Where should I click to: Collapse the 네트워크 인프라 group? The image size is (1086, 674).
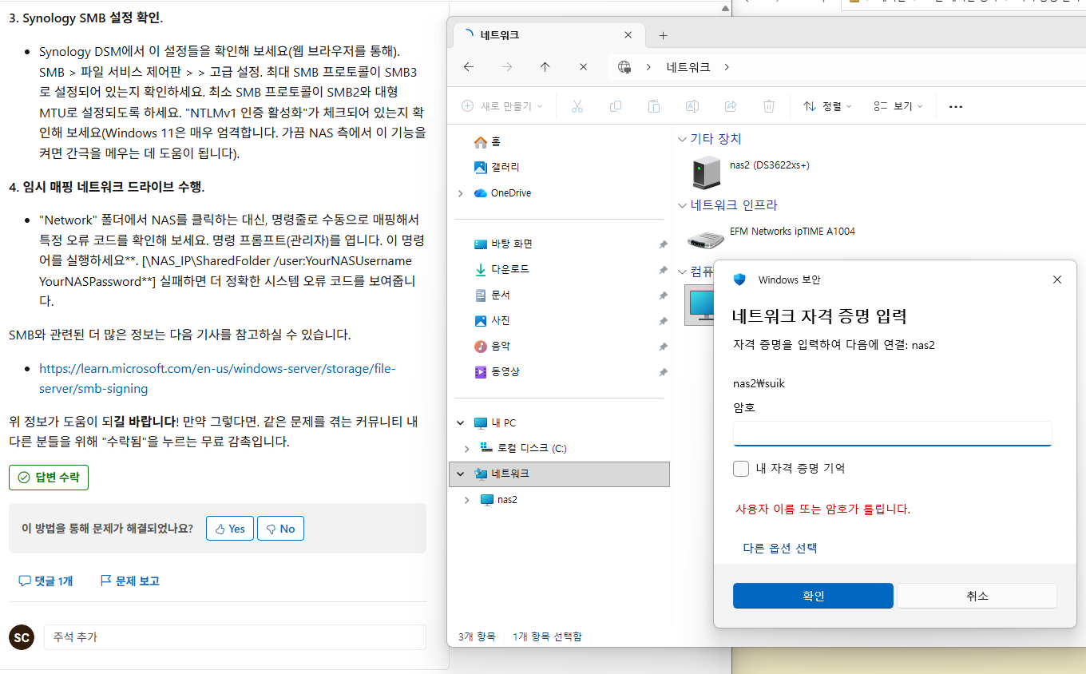pyautogui.click(x=682, y=205)
